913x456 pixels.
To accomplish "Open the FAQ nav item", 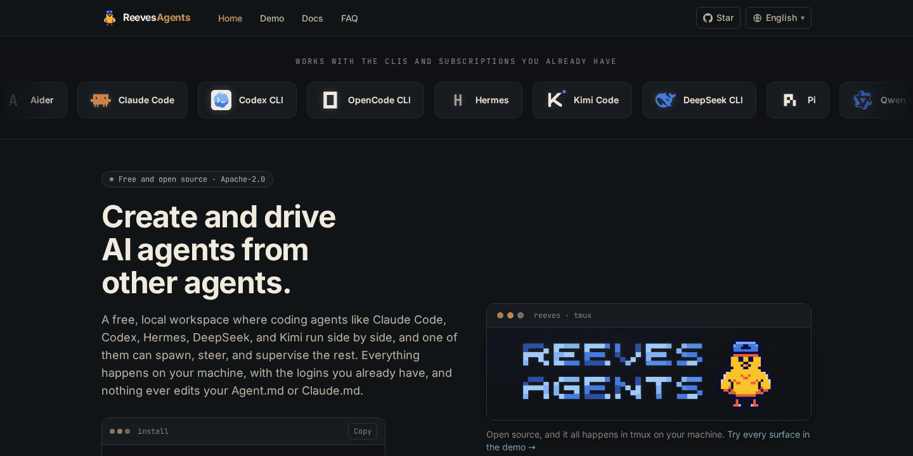I will pyautogui.click(x=349, y=18).
